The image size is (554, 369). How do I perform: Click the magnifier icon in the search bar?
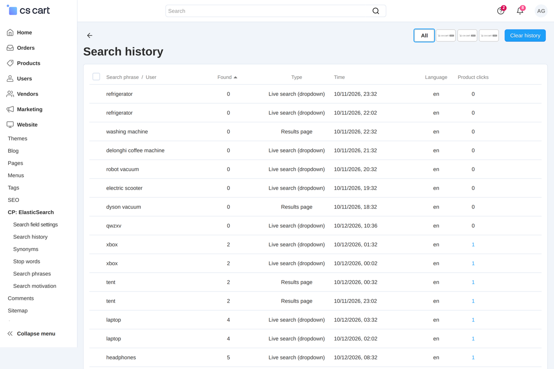coord(376,11)
